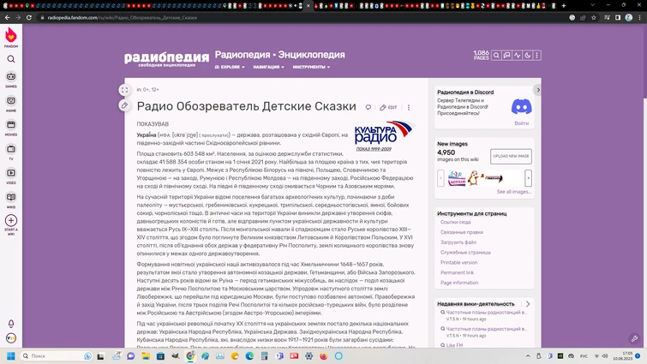Open Fandom sidebar search magnifier

[11, 59]
